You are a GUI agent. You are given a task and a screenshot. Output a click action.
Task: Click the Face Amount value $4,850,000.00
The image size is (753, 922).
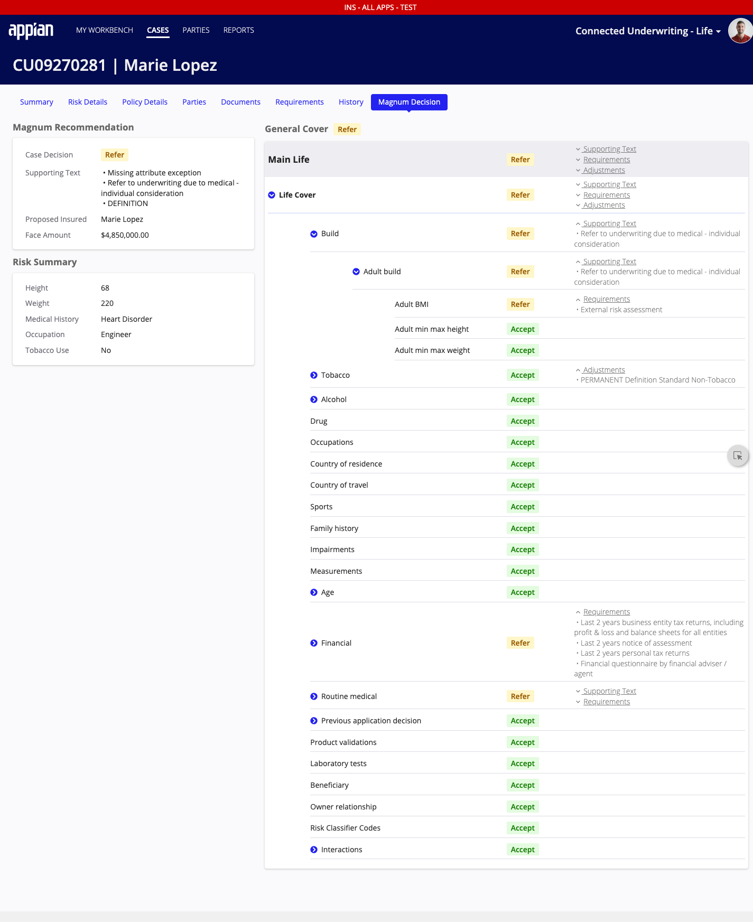click(125, 235)
